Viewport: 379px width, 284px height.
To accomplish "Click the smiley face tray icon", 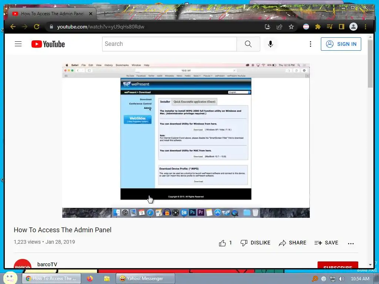I will (x=323, y=279).
